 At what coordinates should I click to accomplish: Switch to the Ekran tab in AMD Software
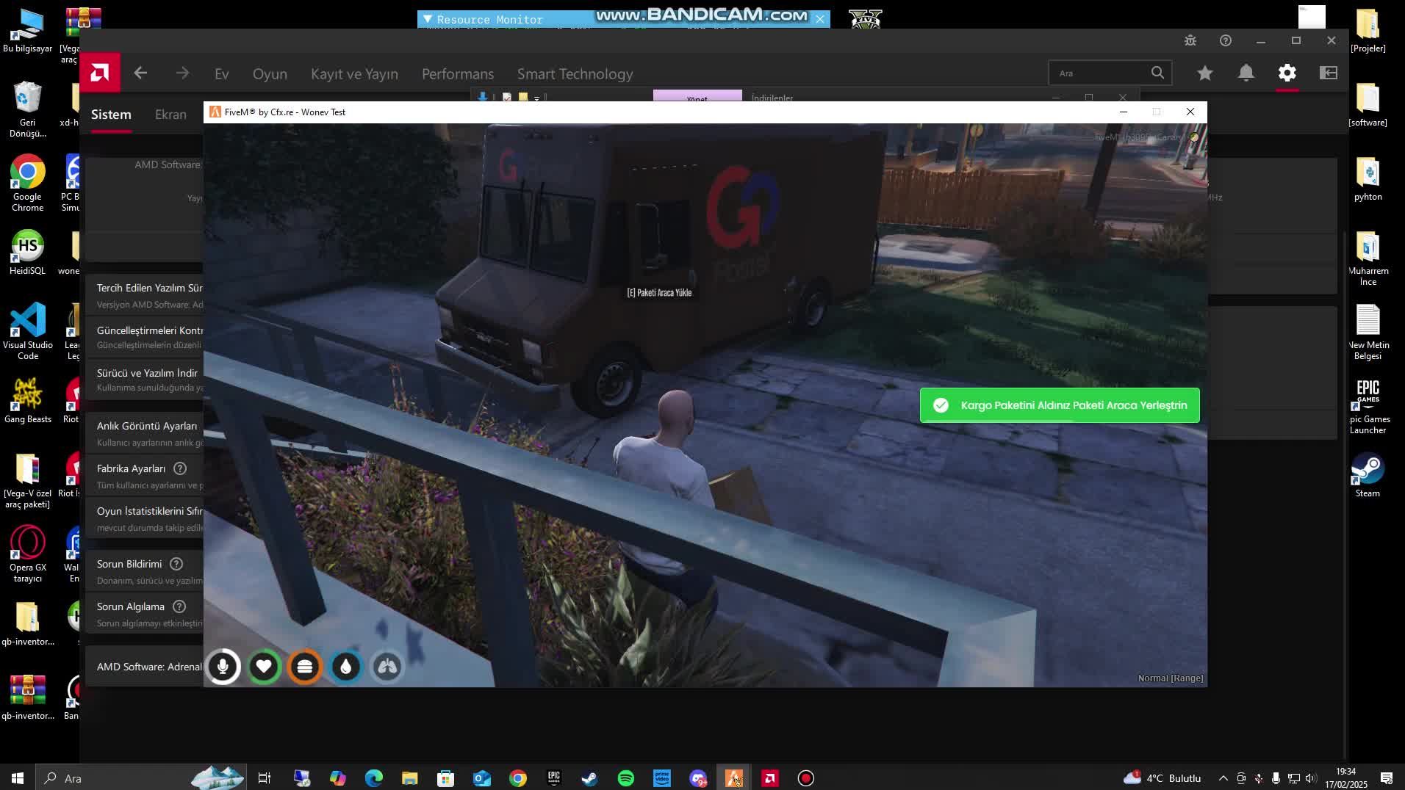[x=170, y=115]
